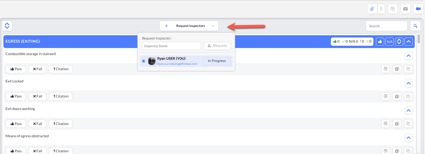This screenshot has width=425, height=154.
Task: Collapse the Exit Locked item
Action: 409,83
